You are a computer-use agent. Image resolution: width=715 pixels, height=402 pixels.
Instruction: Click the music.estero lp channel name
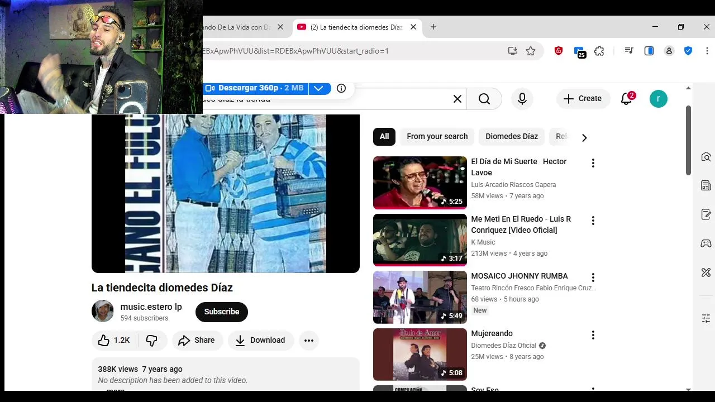pyautogui.click(x=151, y=307)
